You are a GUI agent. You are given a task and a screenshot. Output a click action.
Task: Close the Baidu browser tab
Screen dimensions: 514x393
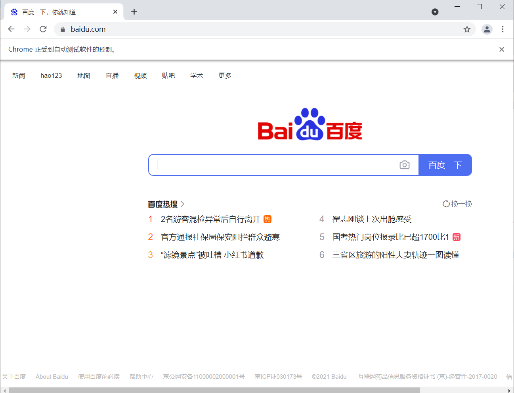(115, 12)
